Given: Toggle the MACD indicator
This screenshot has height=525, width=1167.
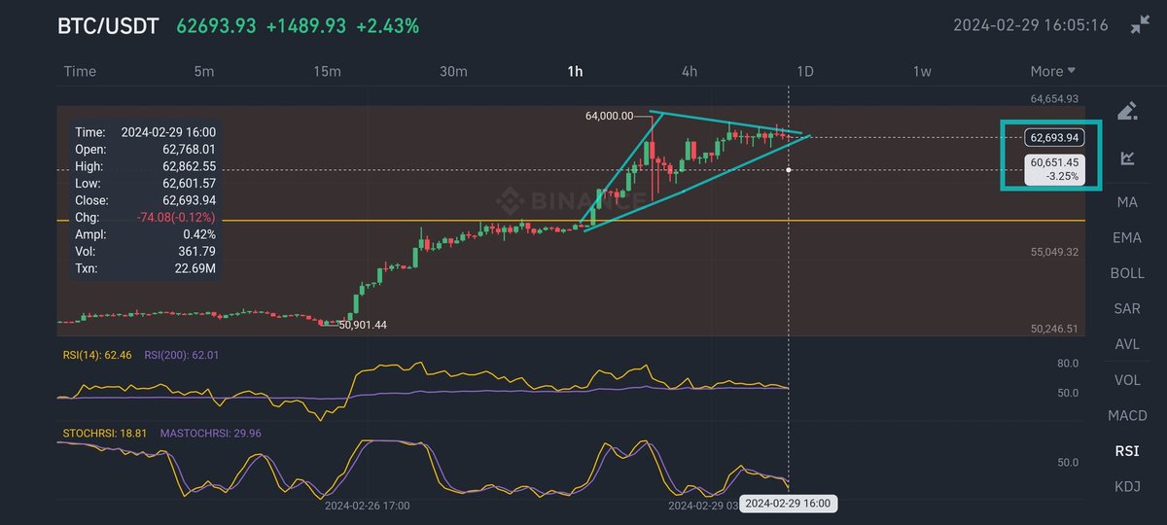Looking at the screenshot, I should point(1127,415).
